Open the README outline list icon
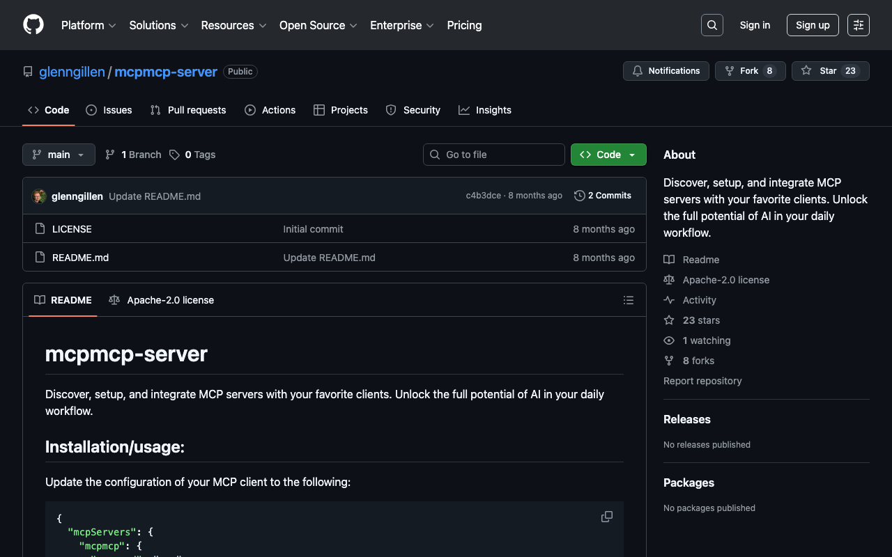The image size is (892, 557). 629,300
